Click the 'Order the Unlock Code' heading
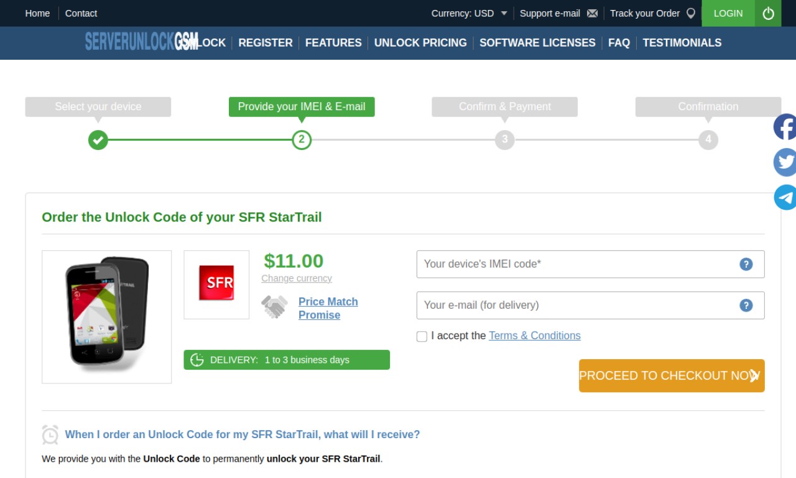 pos(182,217)
